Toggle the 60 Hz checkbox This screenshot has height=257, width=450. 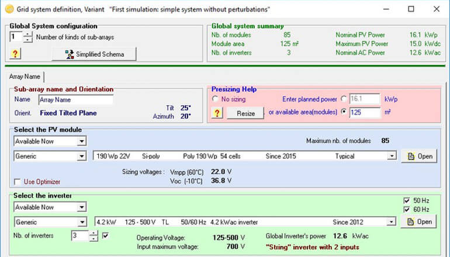(x=407, y=209)
